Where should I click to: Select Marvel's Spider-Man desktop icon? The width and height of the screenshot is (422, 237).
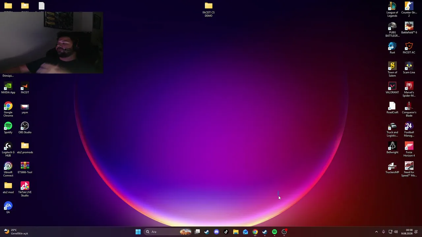pyautogui.click(x=409, y=90)
